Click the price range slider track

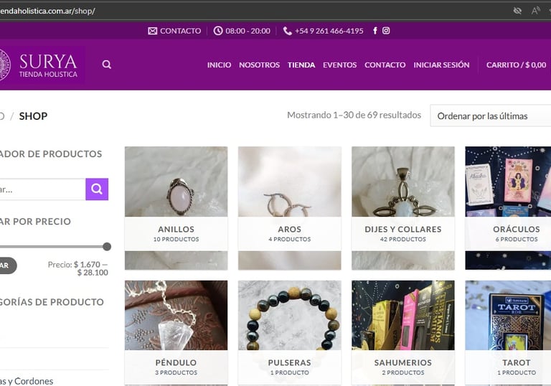point(52,247)
